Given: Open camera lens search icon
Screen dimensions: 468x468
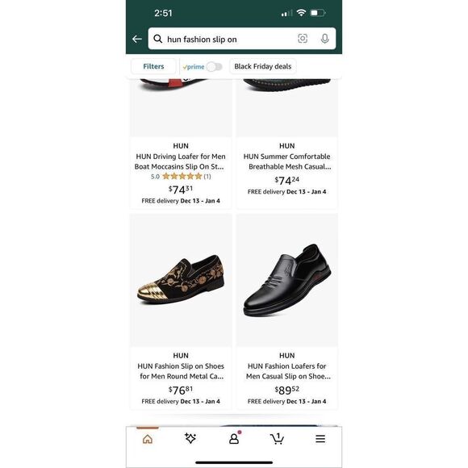Looking at the screenshot, I should pos(303,39).
